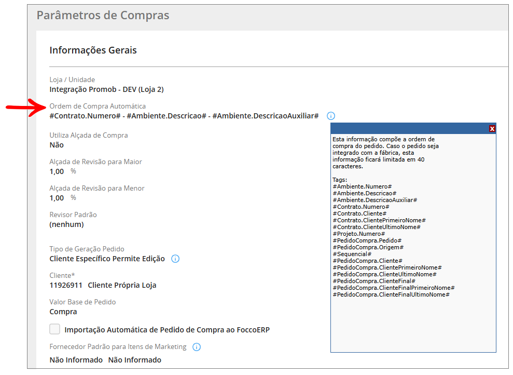Click the Informações Gerais section heading

point(93,50)
